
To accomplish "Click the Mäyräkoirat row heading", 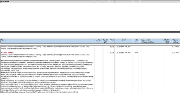I will tap(5, 1).
